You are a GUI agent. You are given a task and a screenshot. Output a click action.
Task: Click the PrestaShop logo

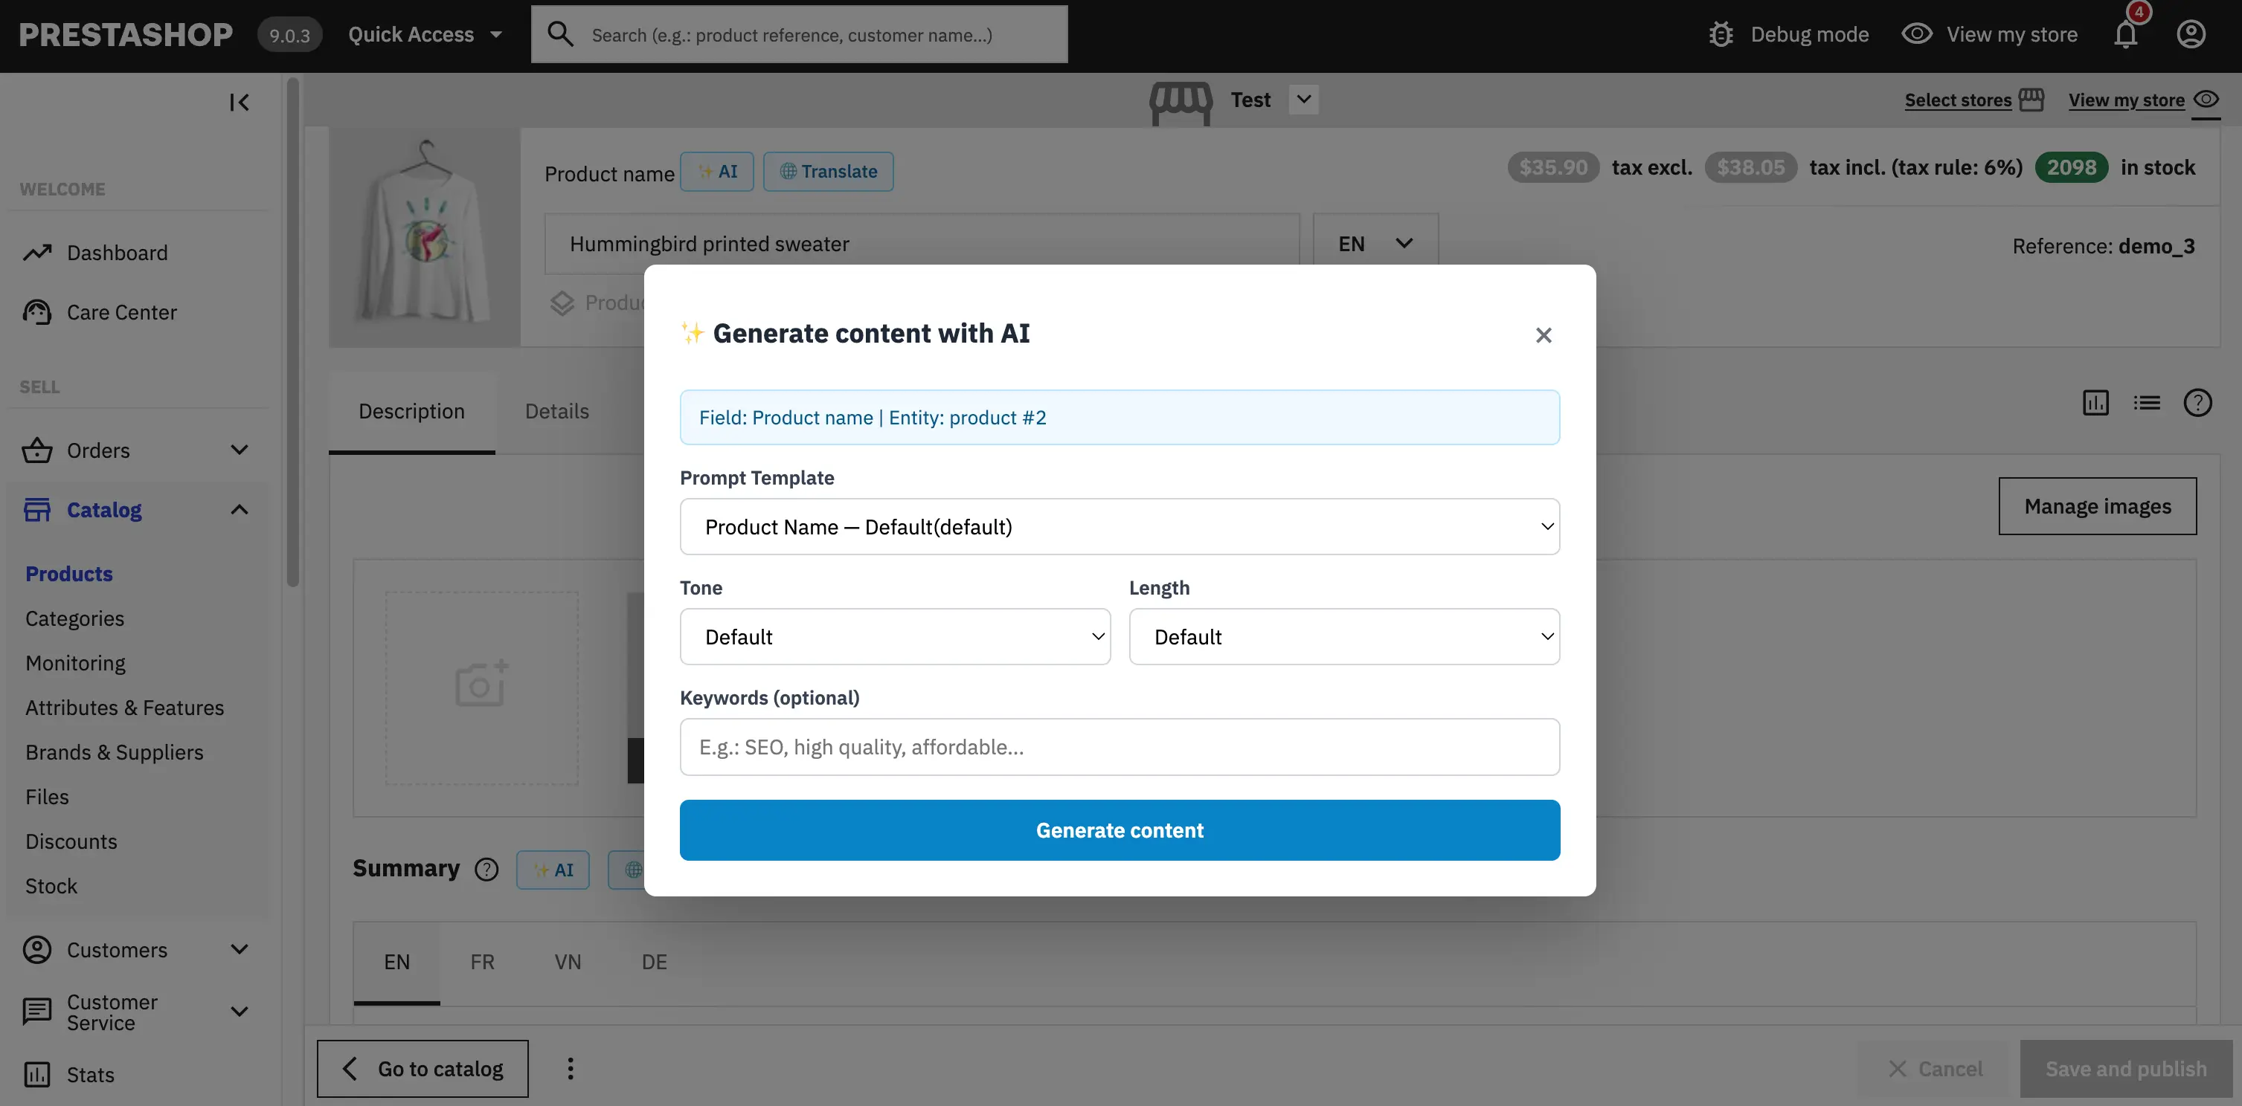point(125,35)
